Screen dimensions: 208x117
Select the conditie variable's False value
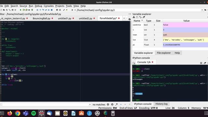185,25
